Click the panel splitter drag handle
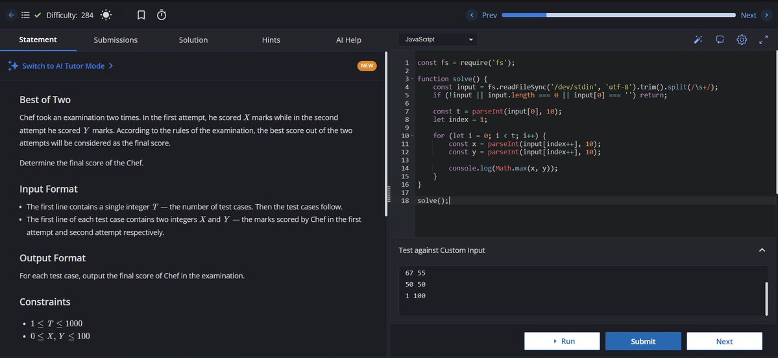Viewport: 778px width, 358px height. tap(389, 194)
